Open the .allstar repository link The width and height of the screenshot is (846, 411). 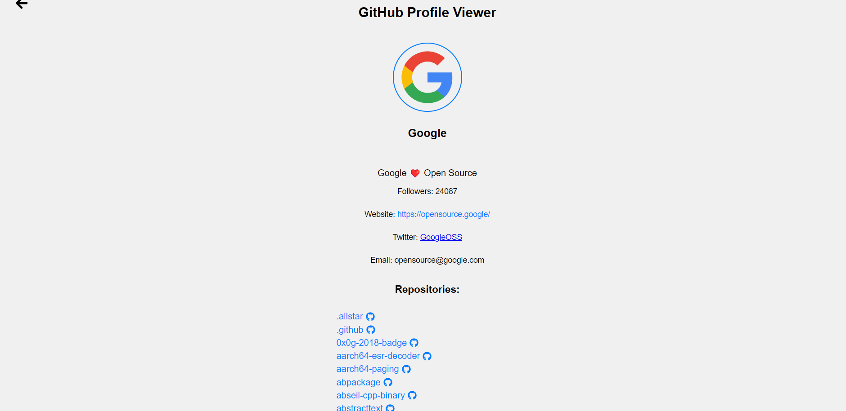tap(350, 316)
